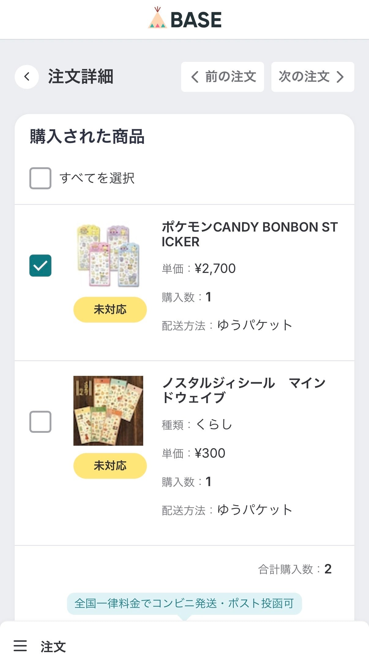Tap the BASE logo at top
Image resolution: width=369 pixels, height=669 pixels.
click(185, 19)
